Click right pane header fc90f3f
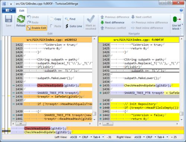 tap(139, 40)
